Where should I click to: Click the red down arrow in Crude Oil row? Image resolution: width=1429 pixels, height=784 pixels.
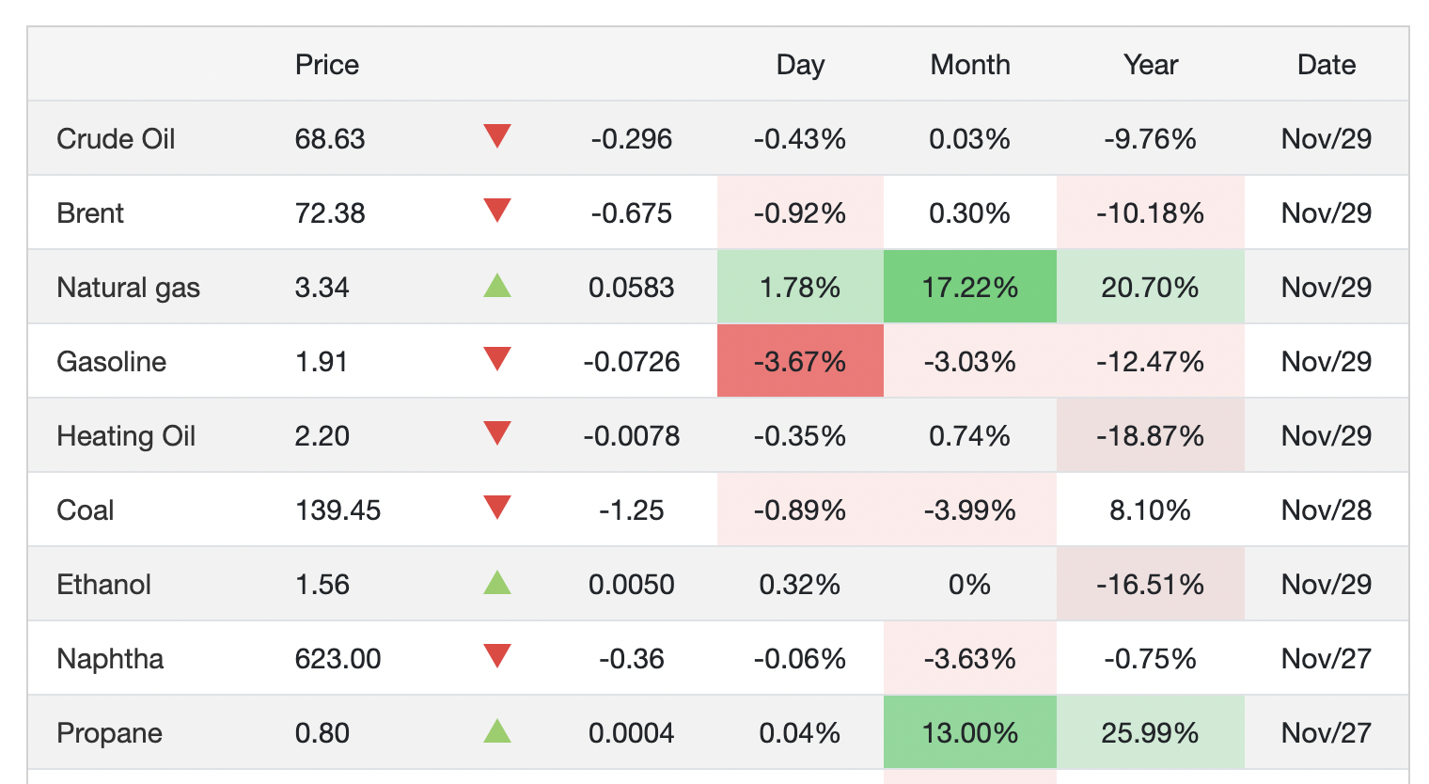pos(496,136)
